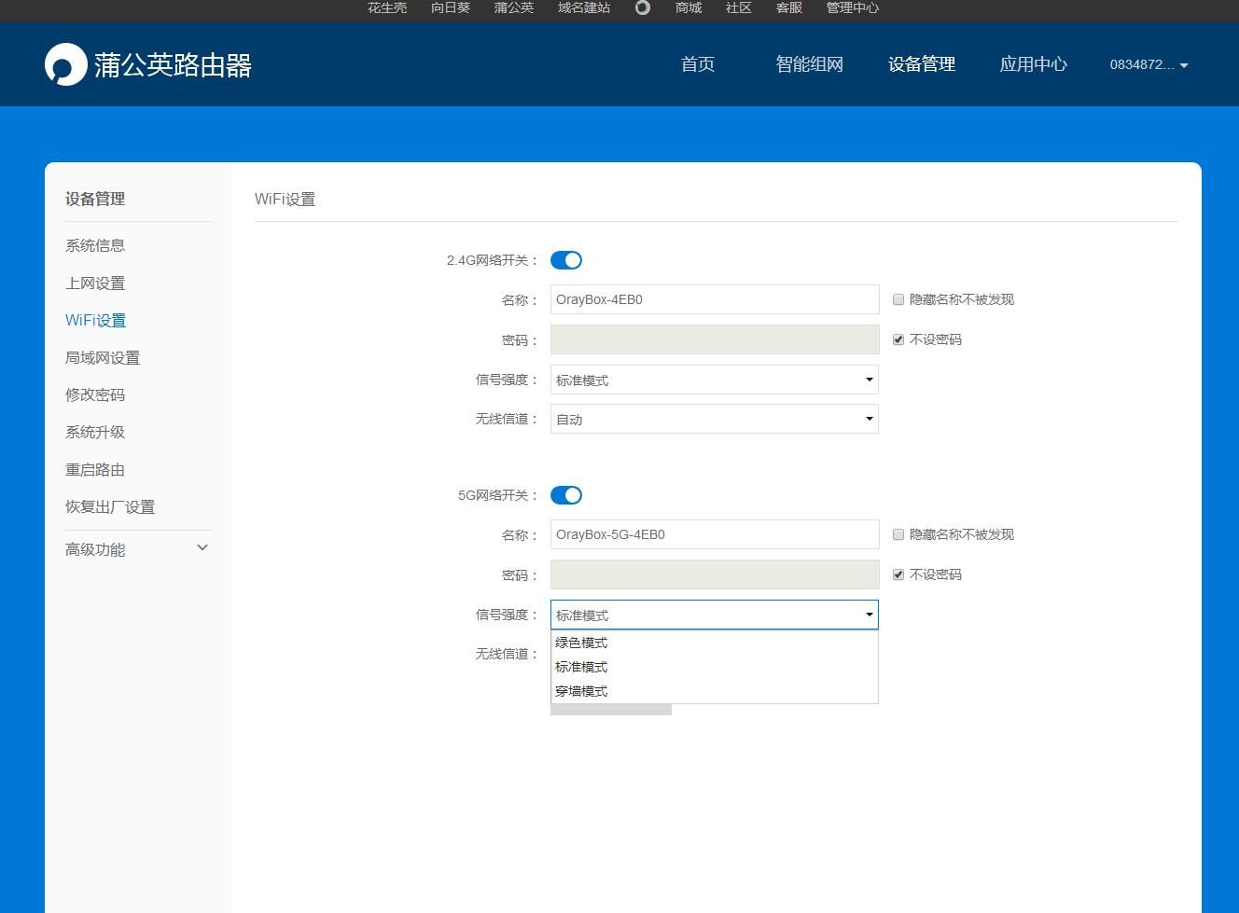The image size is (1239, 913).
Task: Open the 蒲公英 link in top bar
Action: click(514, 7)
